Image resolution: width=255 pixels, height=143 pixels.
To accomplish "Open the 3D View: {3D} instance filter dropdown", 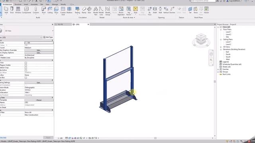I will [41, 37].
